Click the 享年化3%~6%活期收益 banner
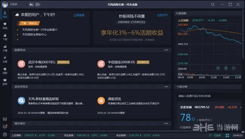This screenshot has width=245, height=139. [x=132, y=33]
